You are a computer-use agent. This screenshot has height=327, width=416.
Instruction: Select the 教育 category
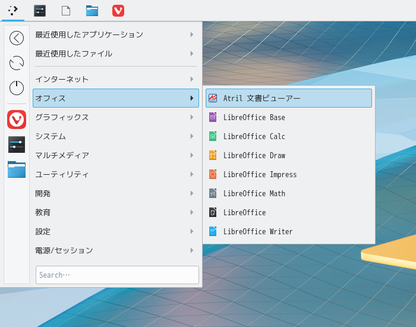(116, 212)
